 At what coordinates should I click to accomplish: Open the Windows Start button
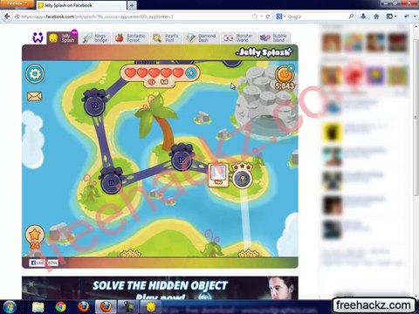[10, 307]
